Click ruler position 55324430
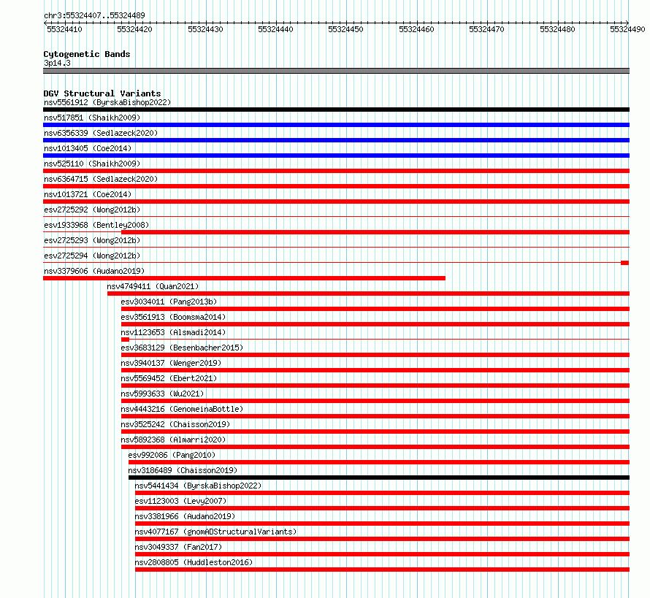 pos(206,29)
